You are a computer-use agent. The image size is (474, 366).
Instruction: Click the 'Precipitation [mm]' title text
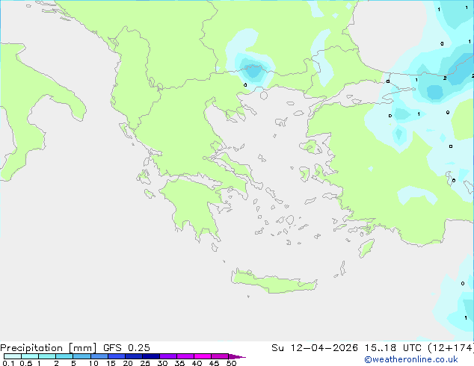coord(48,348)
